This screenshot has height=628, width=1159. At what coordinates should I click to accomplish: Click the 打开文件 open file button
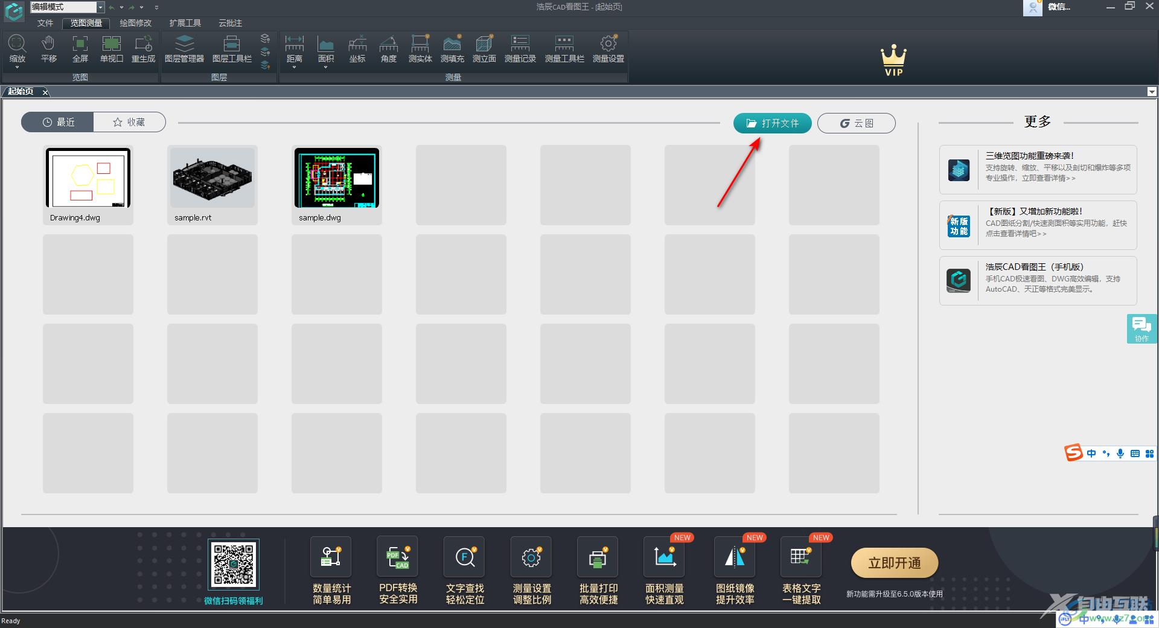pyautogui.click(x=773, y=123)
